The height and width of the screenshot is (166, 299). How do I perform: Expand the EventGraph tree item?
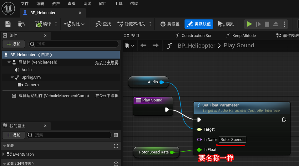coord(3,154)
